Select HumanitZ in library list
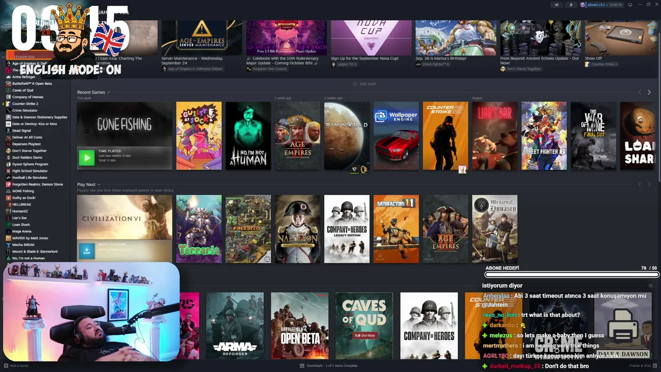The height and width of the screenshot is (372, 661). tap(20, 211)
